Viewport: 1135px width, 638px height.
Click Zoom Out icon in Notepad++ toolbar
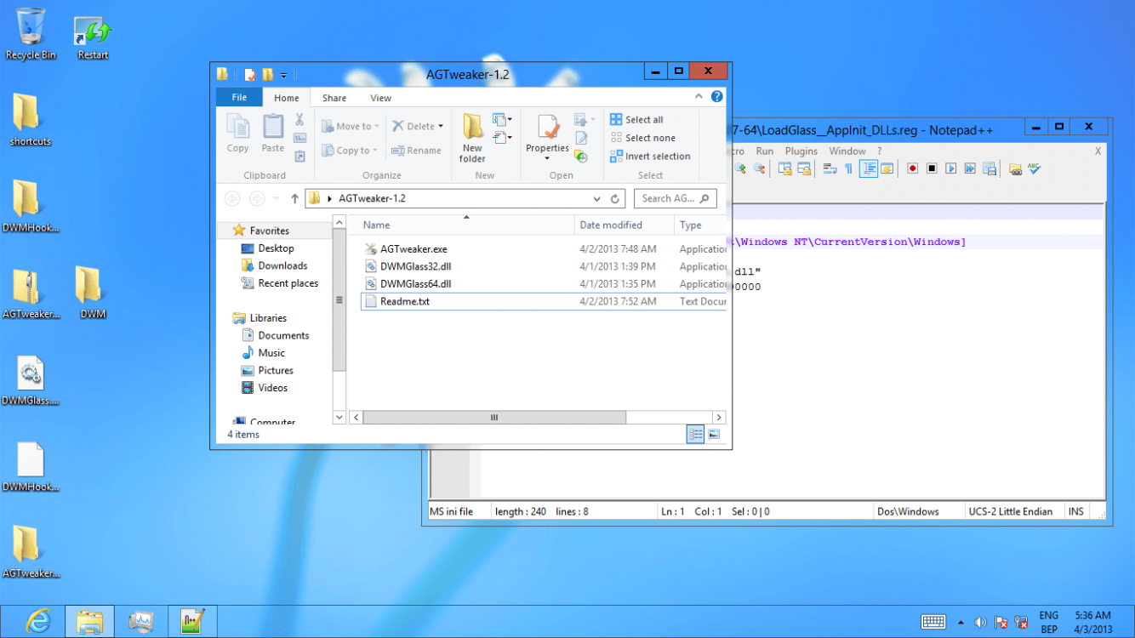point(759,169)
